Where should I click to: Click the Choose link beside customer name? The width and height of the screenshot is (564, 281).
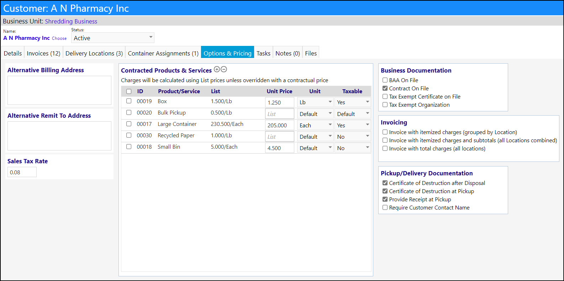(x=59, y=38)
